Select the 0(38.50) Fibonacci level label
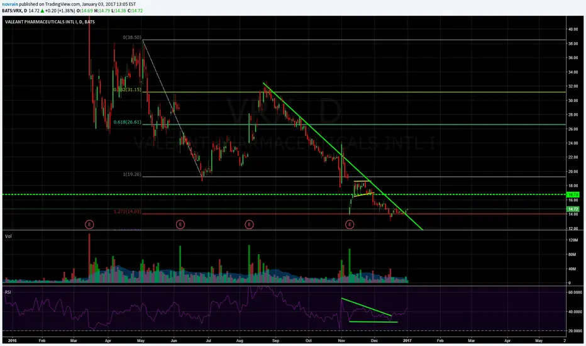 click(132, 37)
